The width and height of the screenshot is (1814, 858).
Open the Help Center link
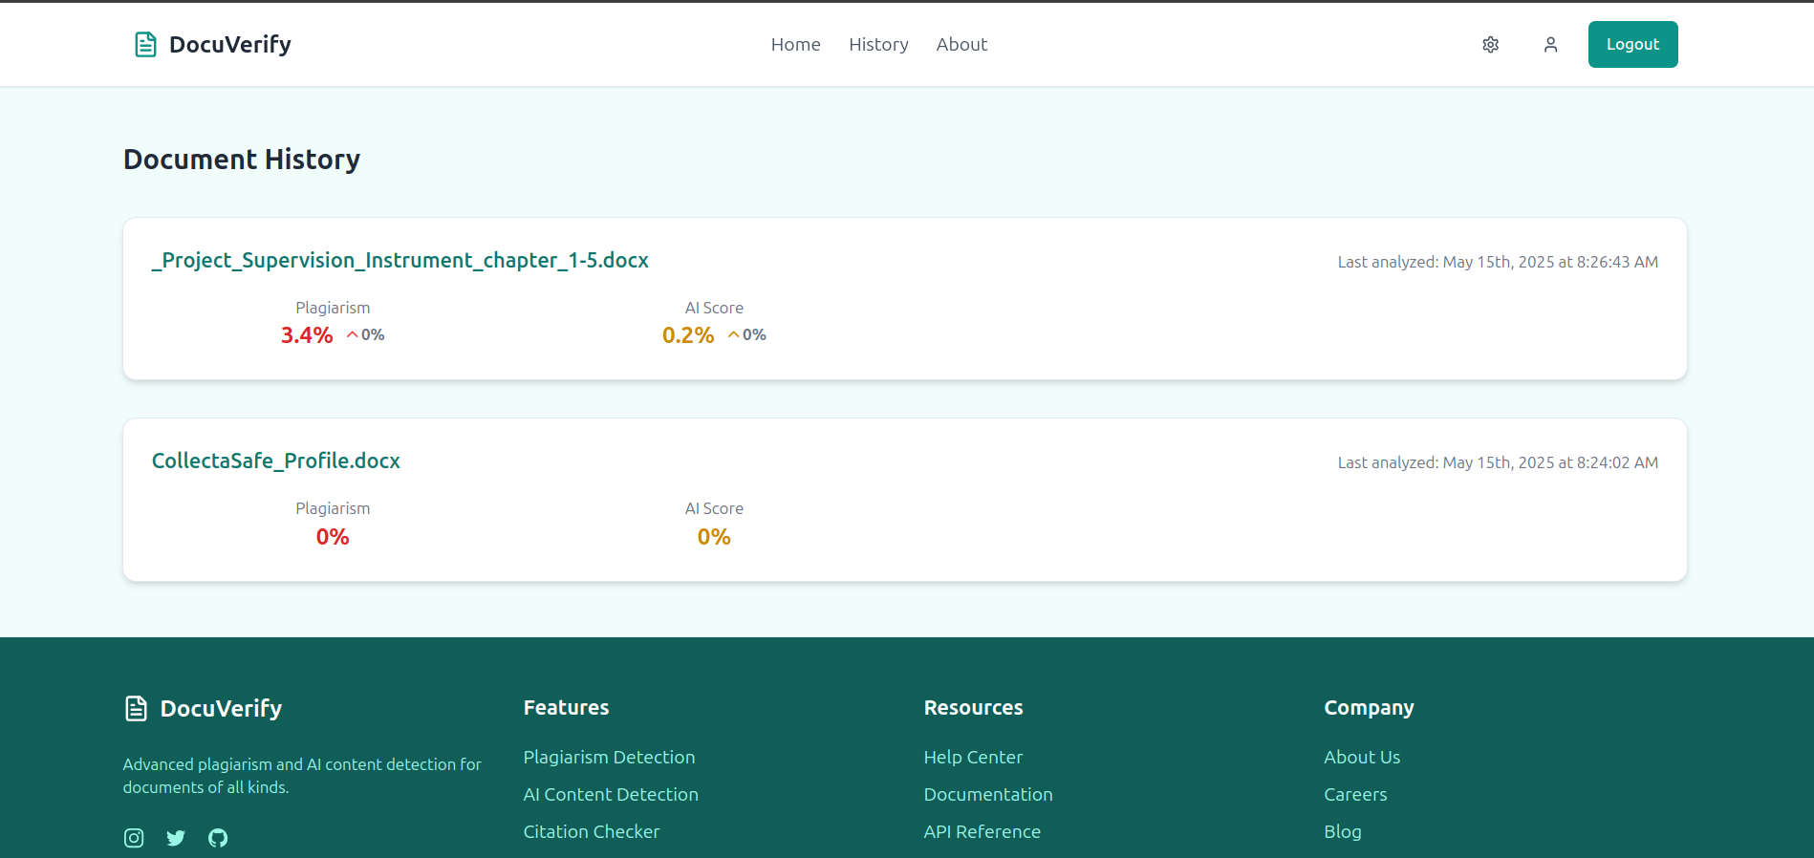coord(973,758)
